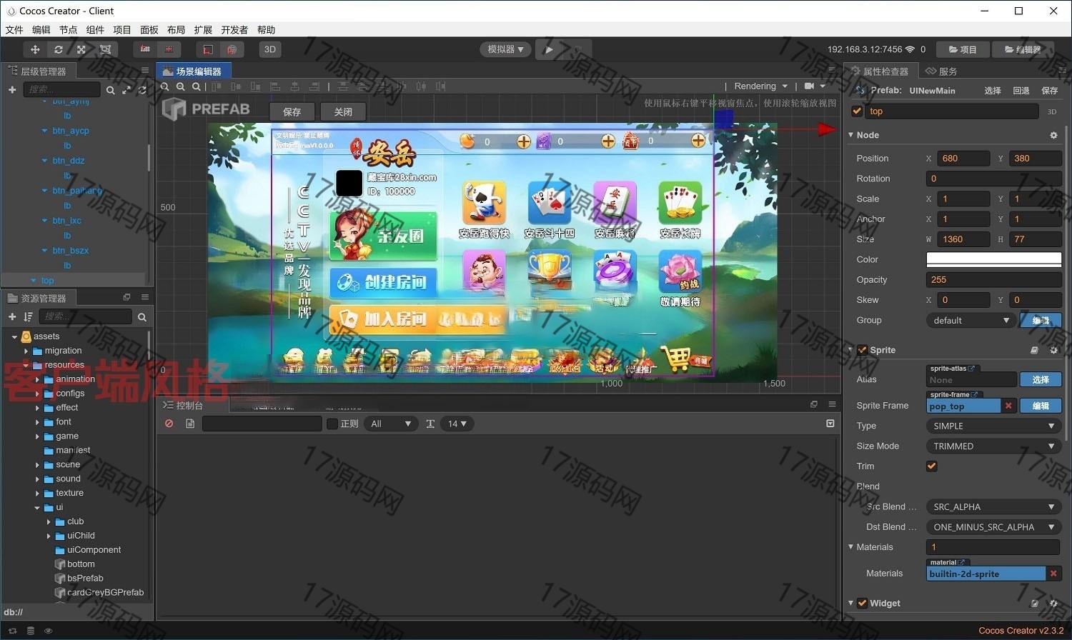1072x640 pixels.
Task: Open console log level All dropdown
Action: [390, 424]
